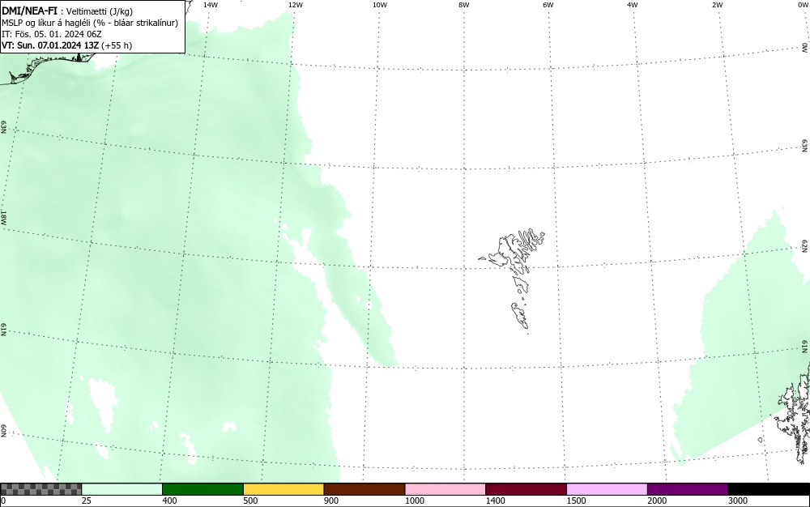Click the 4W longitude label

633,5
